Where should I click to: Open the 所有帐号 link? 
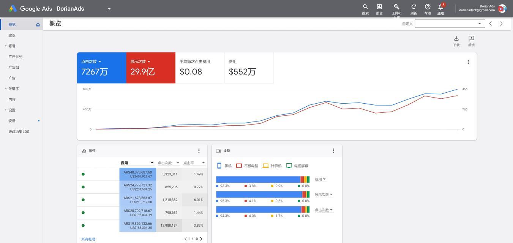coord(88,239)
